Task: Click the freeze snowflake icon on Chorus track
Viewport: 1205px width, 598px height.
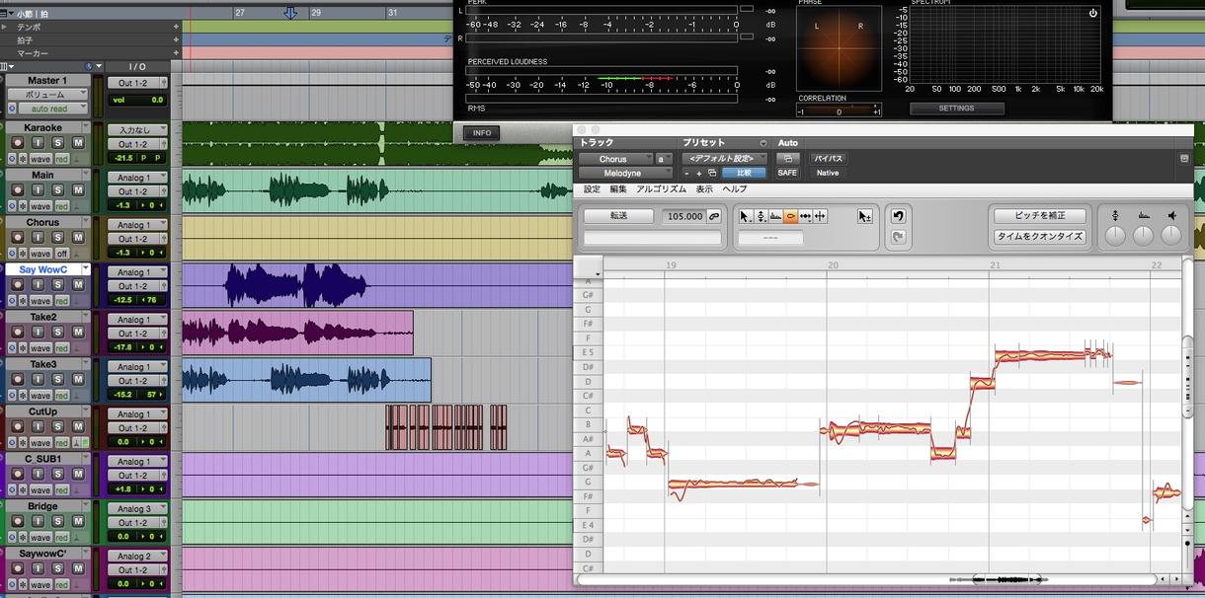Action: tap(23, 254)
